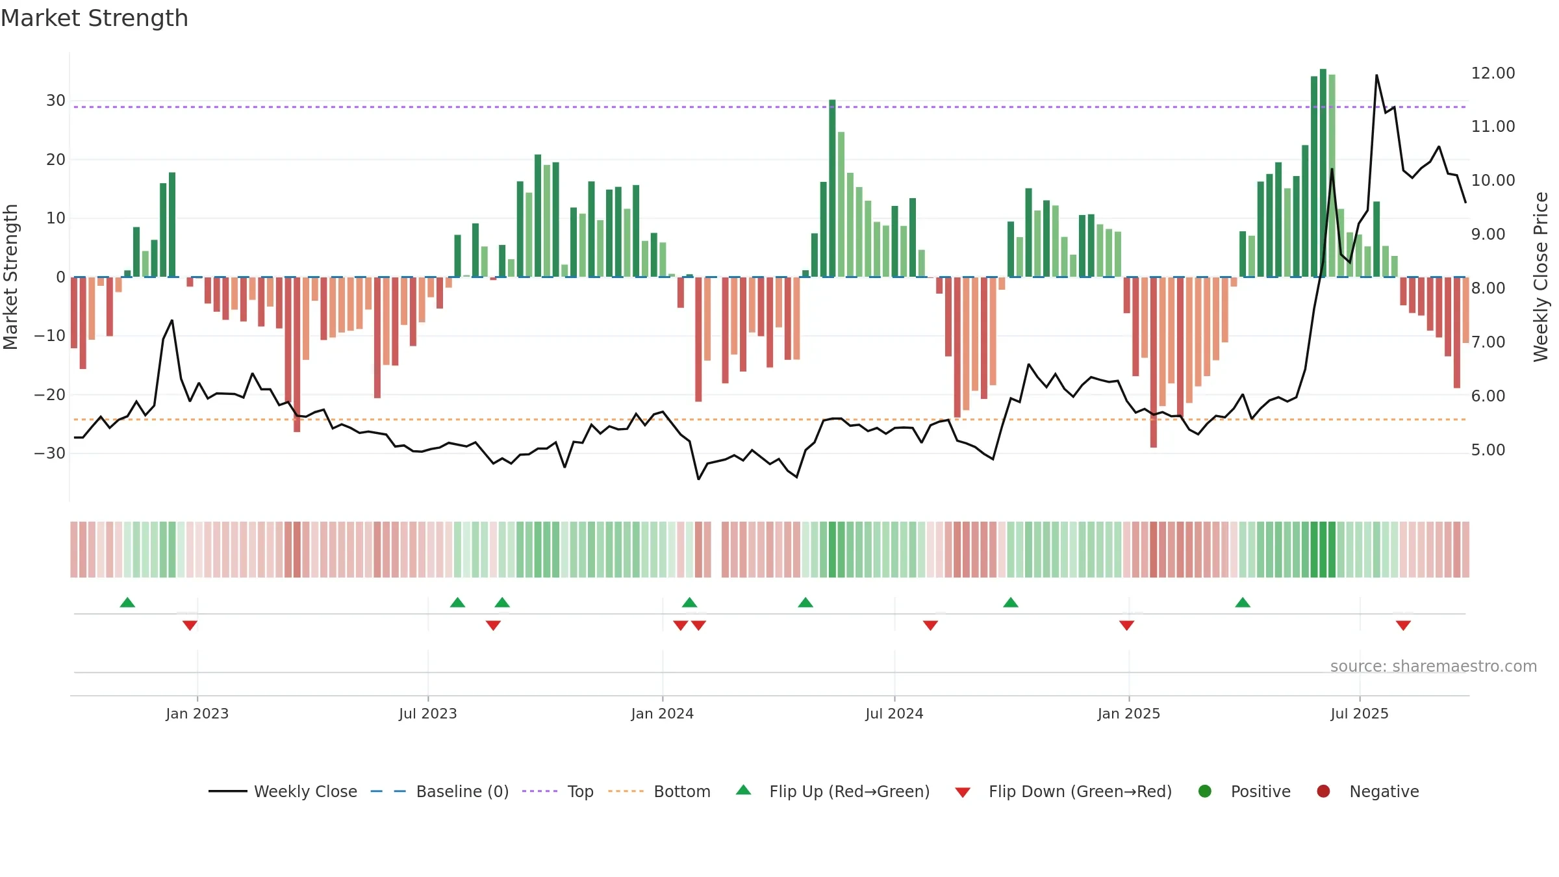The height and width of the screenshot is (877, 1559).
Task: Click the Jan 2025 axis label
Action: pos(1129,713)
